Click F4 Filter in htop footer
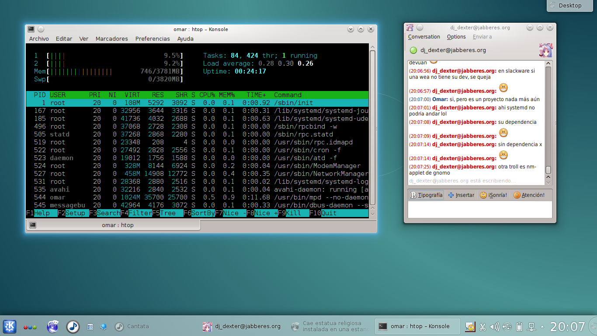The width and height of the screenshot is (597, 336). 136,213
